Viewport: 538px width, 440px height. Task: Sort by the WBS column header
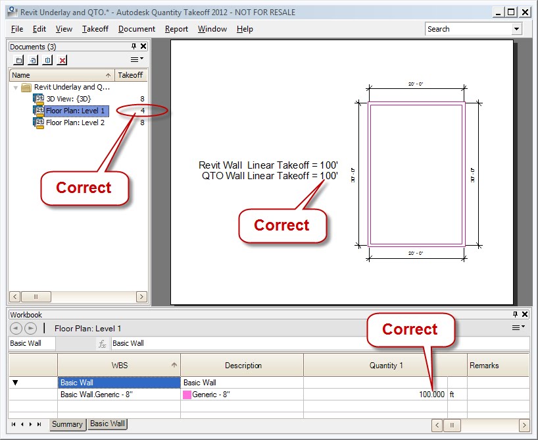pos(119,366)
